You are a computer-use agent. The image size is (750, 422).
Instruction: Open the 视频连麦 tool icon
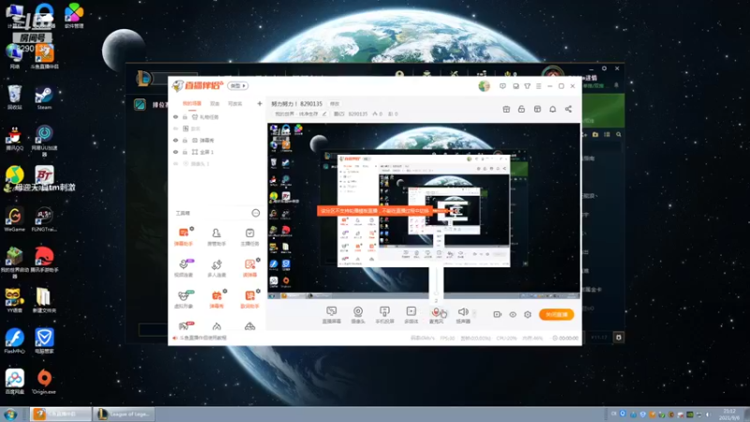coord(183,268)
